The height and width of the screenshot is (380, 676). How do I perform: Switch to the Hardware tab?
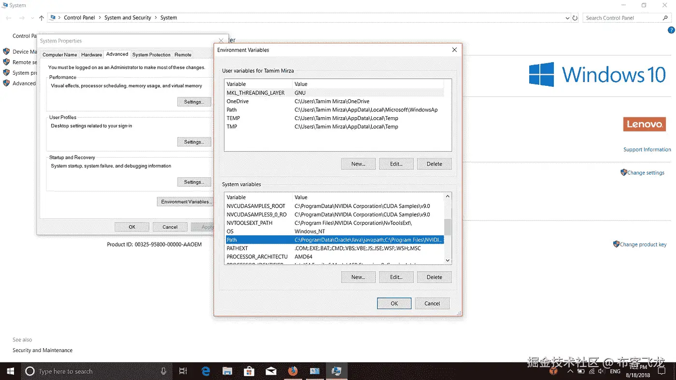[x=92, y=54]
